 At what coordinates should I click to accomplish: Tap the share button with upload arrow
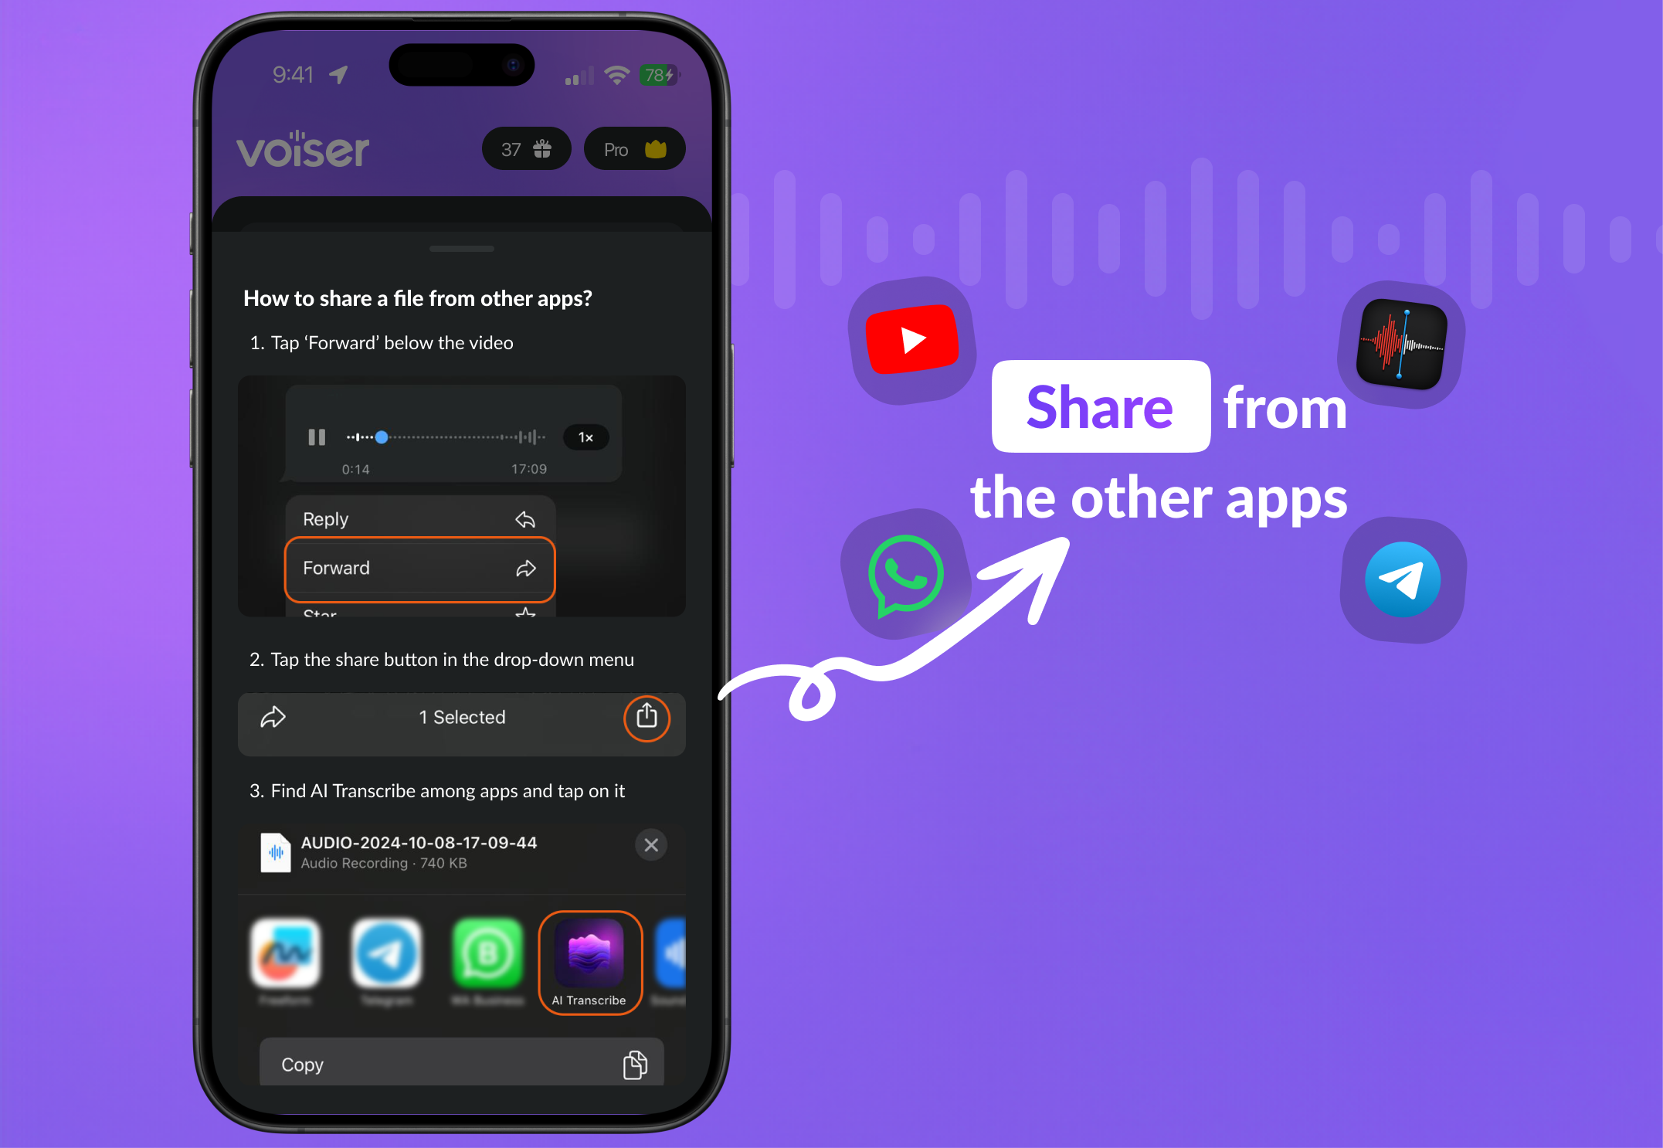[647, 718]
